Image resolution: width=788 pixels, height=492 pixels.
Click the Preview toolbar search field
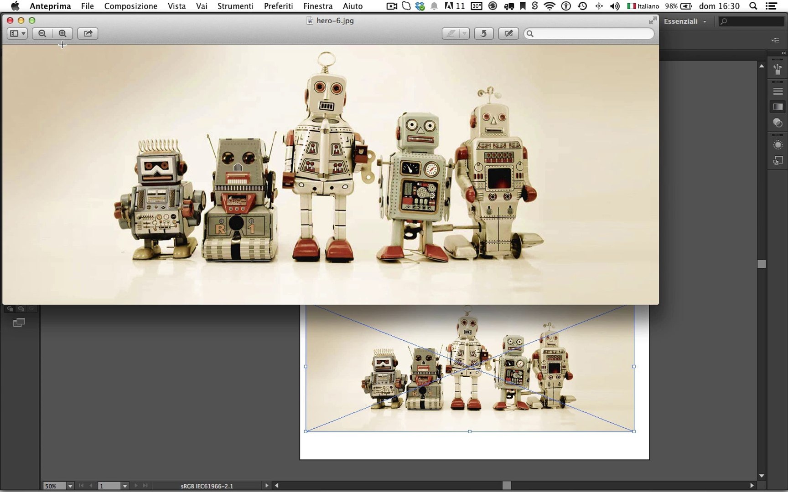(589, 33)
